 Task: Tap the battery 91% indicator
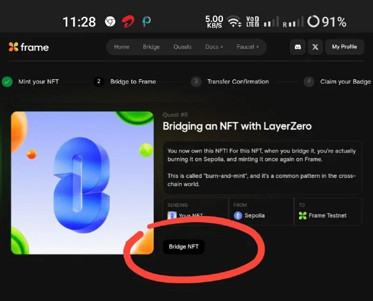coord(327,21)
